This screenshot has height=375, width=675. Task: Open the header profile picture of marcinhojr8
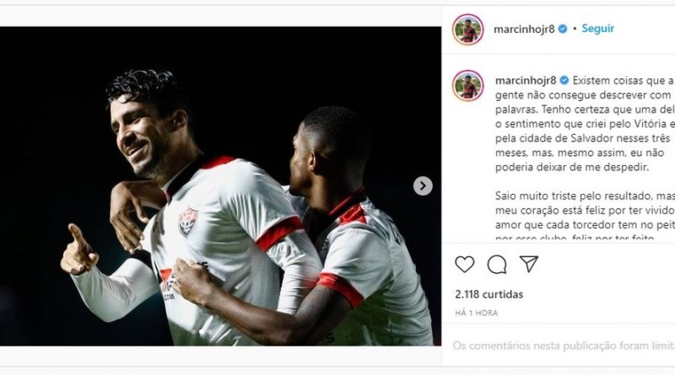(468, 29)
